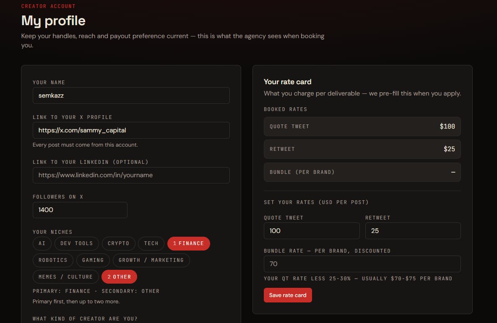Deselect the Finance niche chip
The image size is (497, 323).
pyautogui.click(x=189, y=243)
